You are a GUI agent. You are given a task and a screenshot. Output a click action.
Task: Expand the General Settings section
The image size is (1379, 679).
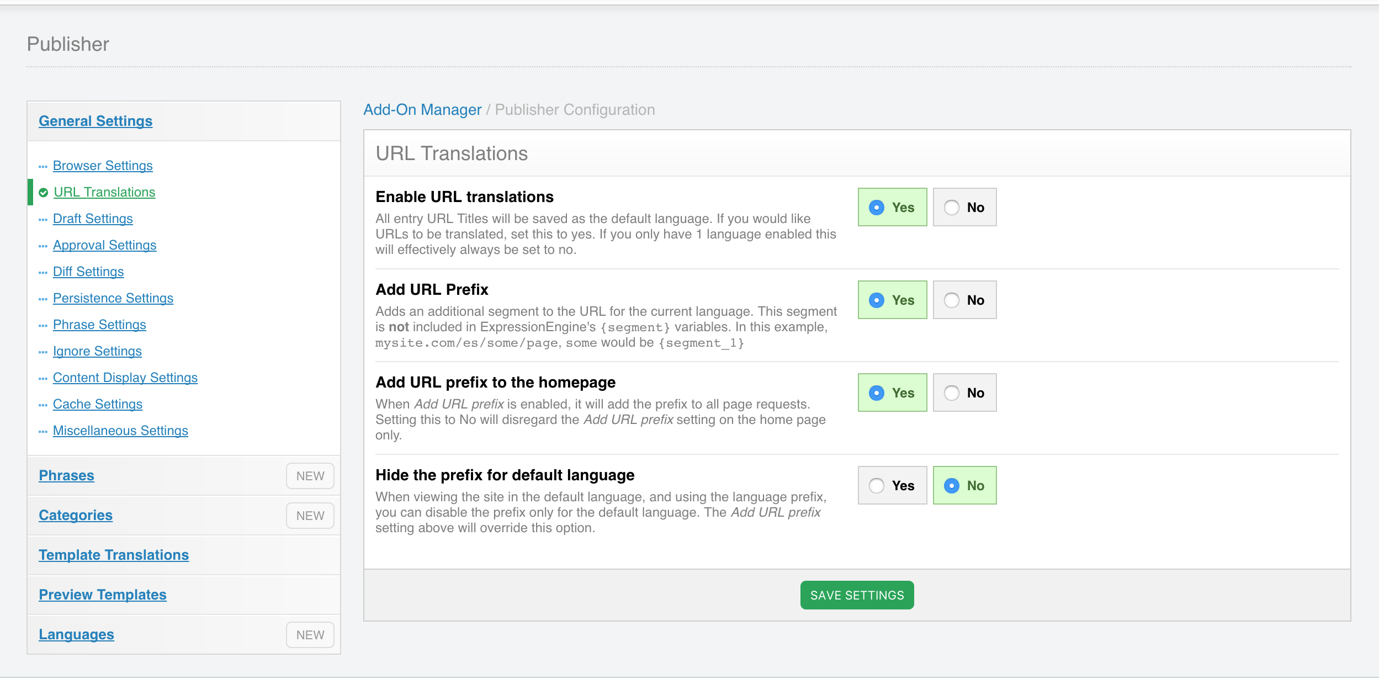coord(96,121)
